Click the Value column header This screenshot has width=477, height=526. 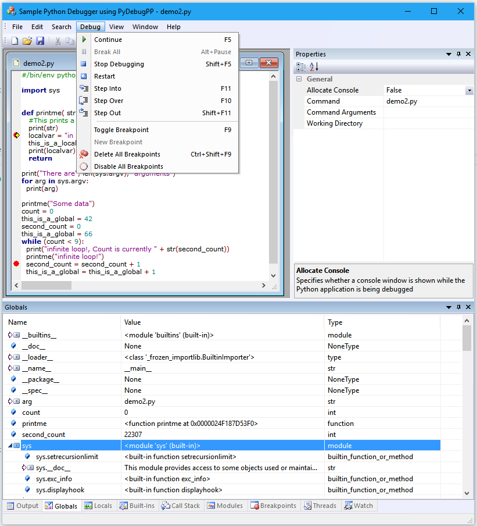click(222, 322)
